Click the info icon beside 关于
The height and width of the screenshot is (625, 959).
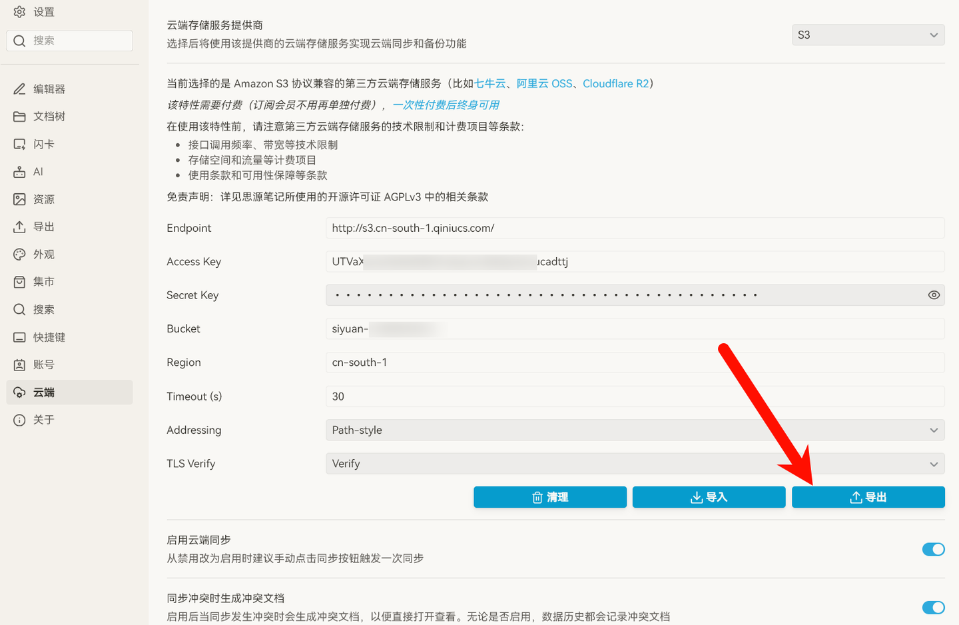point(19,420)
